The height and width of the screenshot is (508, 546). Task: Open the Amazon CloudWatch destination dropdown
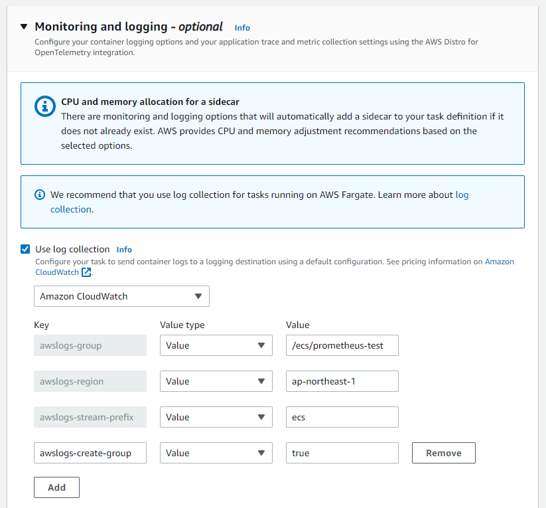[x=121, y=296]
